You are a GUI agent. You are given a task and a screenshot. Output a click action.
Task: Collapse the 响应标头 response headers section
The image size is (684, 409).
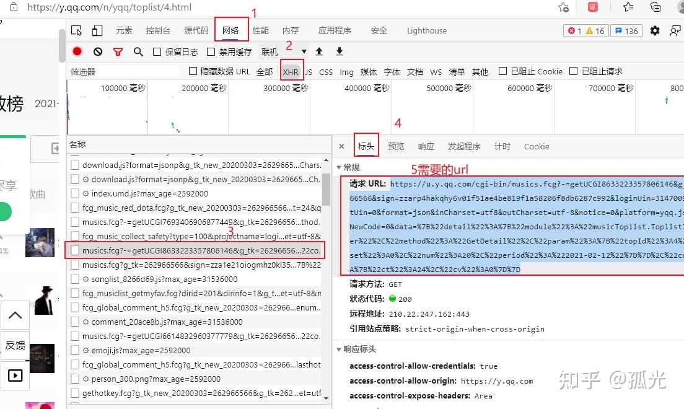pos(339,350)
